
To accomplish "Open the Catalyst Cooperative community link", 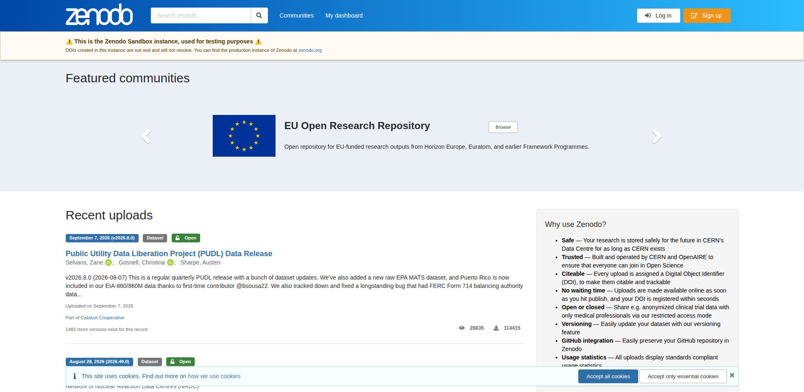I will coord(102,318).
